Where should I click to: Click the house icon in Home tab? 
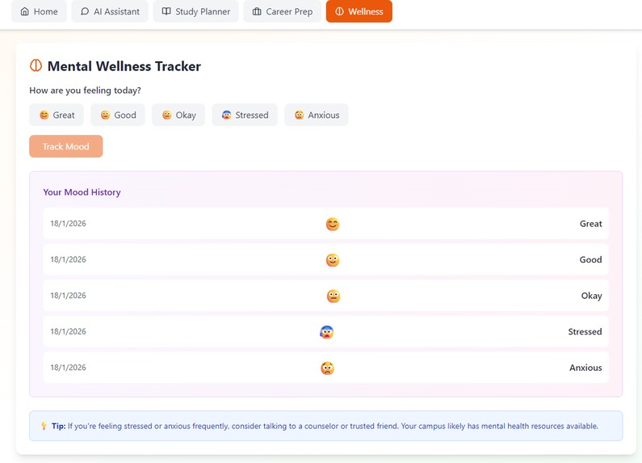[25, 11]
